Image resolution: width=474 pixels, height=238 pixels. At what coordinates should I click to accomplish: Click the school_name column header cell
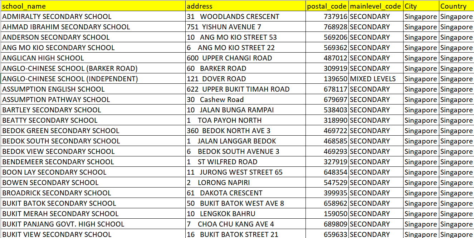point(93,6)
